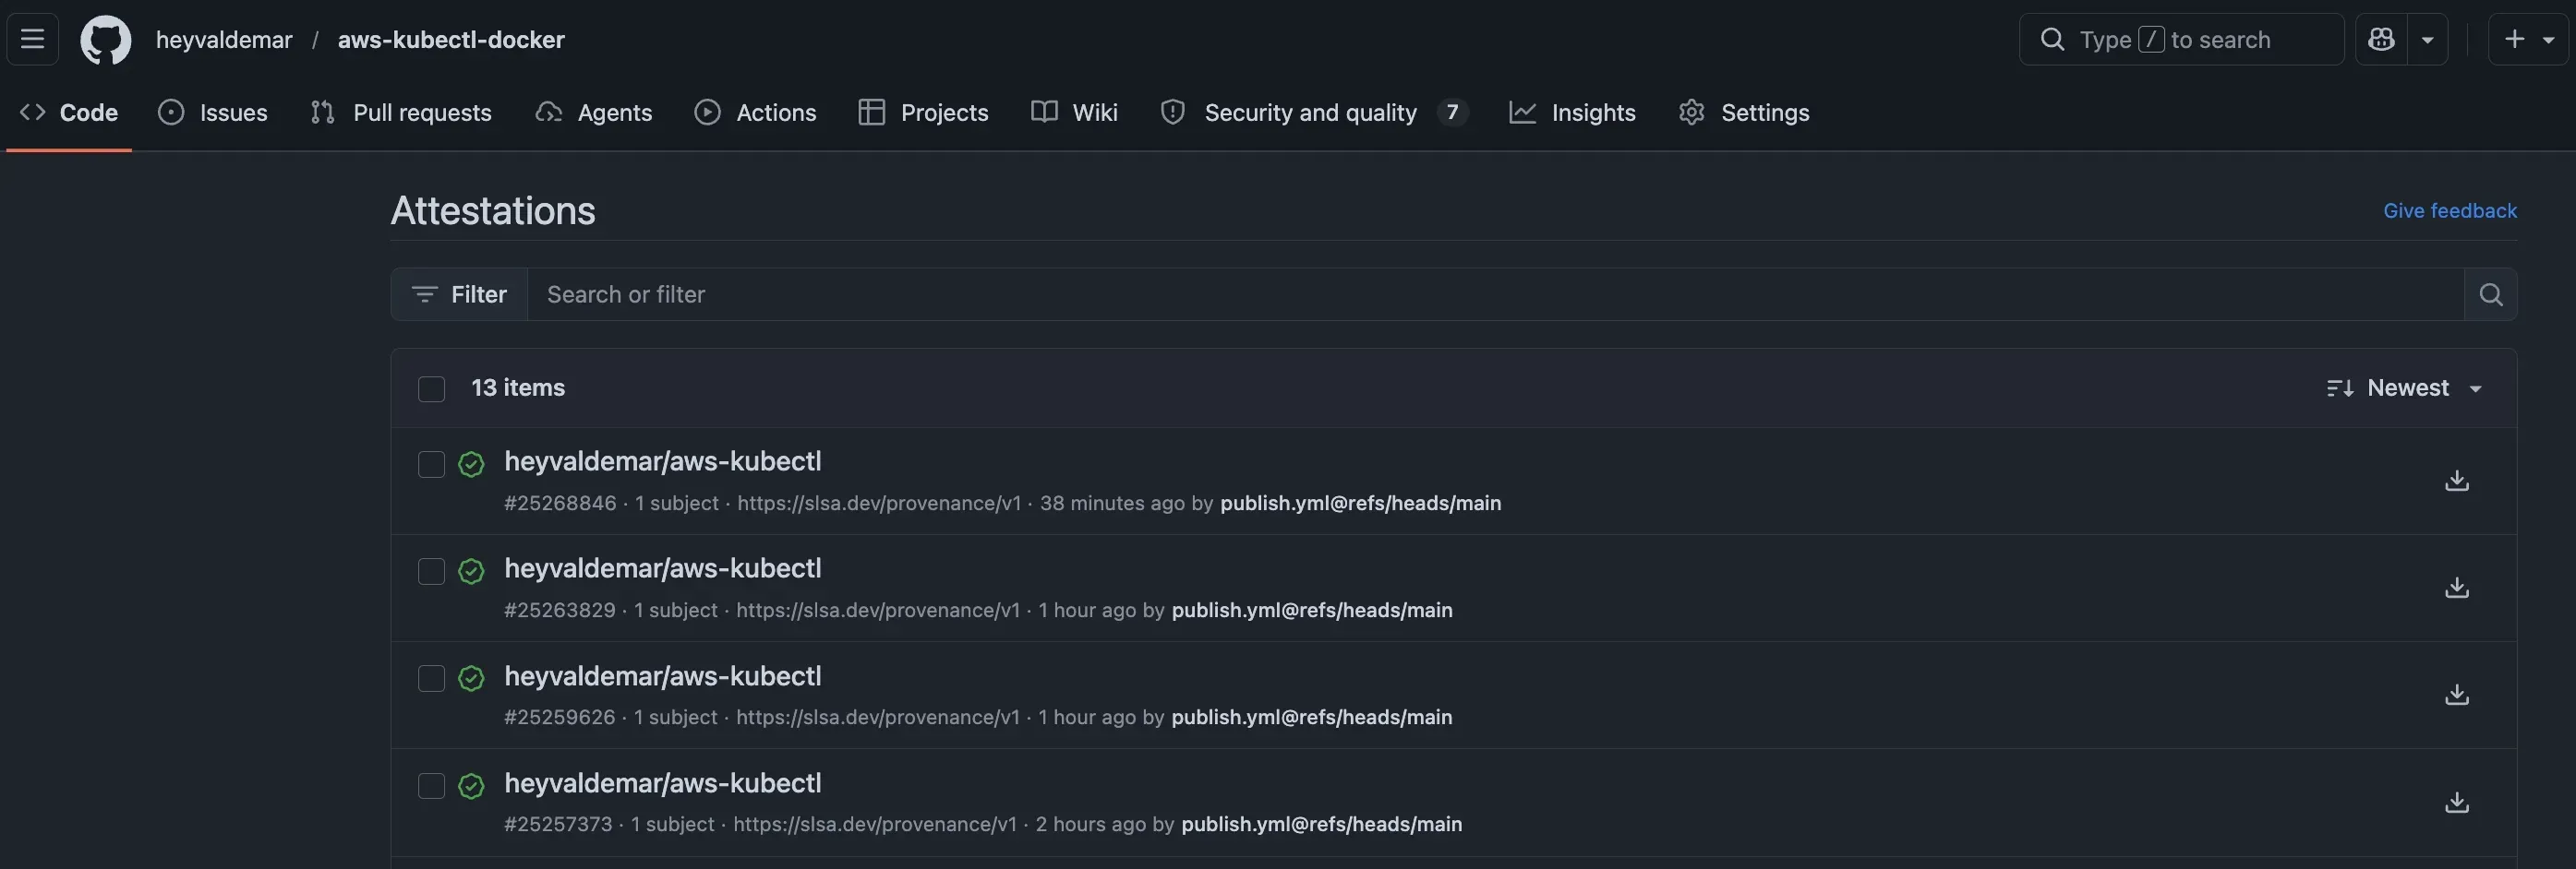Download attestation #25257373
The width and height of the screenshot is (2576, 869).
pos(2458,802)
